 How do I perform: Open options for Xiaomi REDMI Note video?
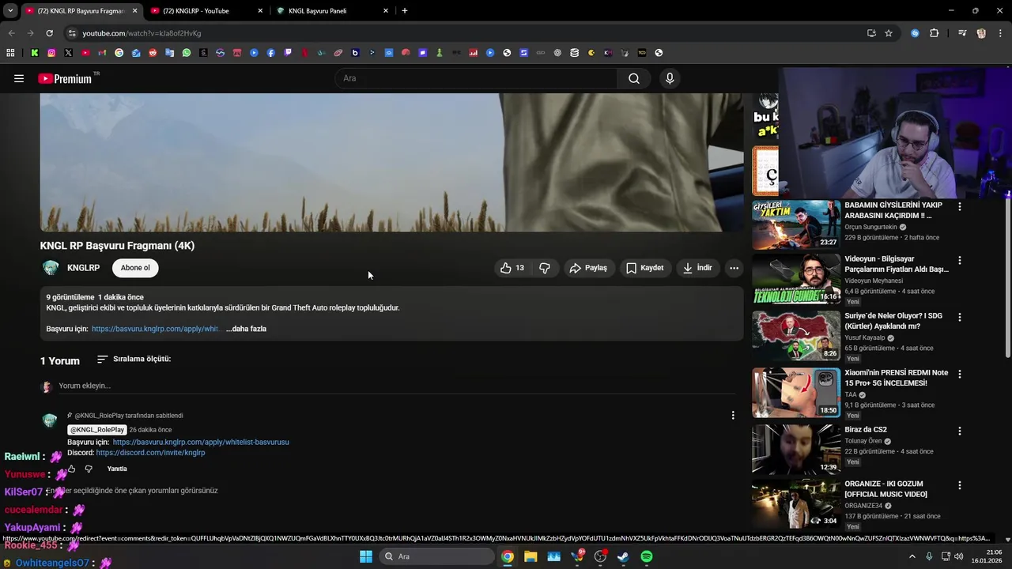960,374
